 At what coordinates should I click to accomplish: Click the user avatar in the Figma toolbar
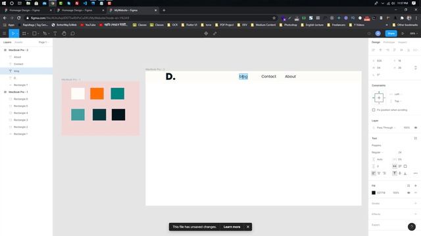[x=378, y=33]
